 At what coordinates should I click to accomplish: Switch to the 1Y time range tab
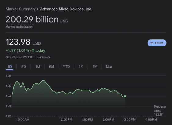(x=81, y=67)
